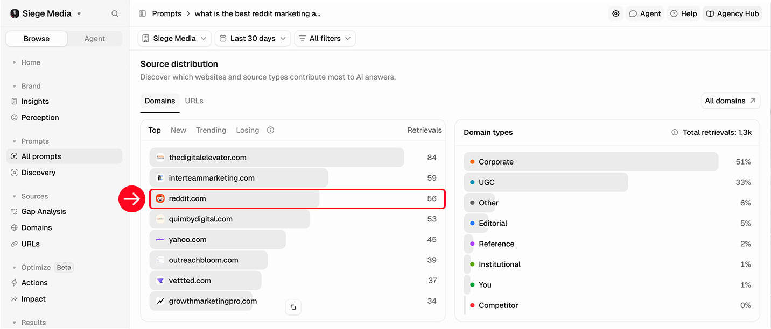Expand the Results section in sidebar

(x=15, y=323)
